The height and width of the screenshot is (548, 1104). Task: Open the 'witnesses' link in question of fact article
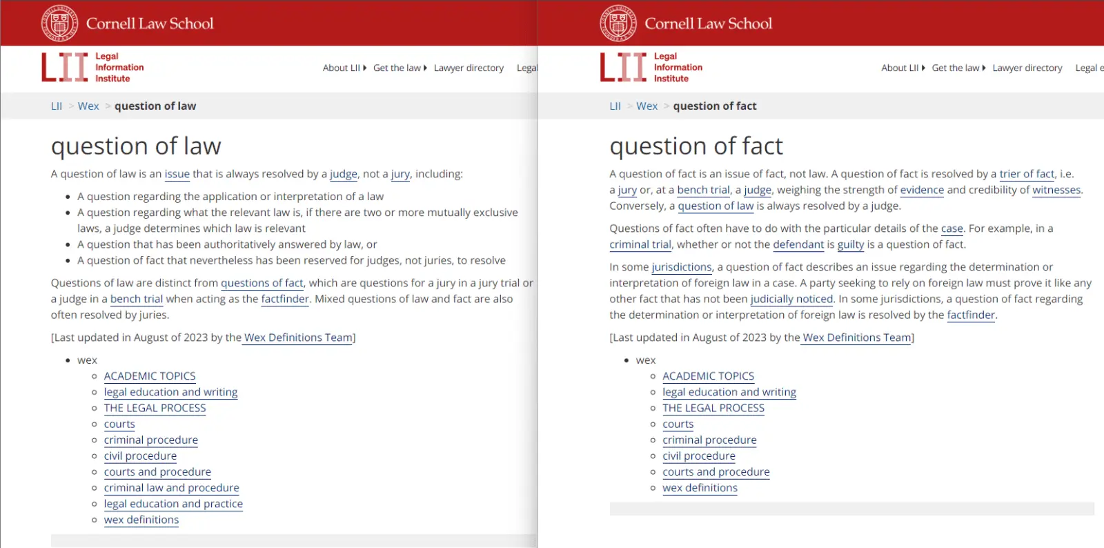[x=1057, y=190]
